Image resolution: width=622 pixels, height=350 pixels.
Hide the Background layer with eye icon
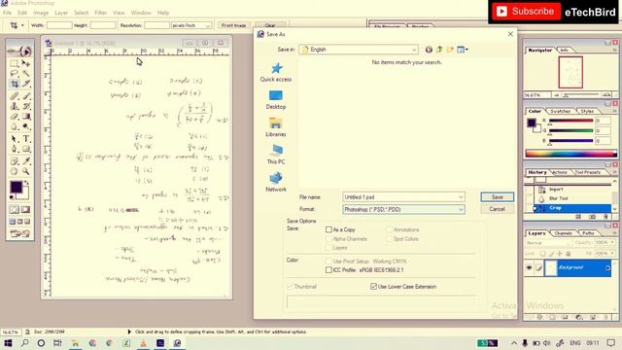click(529, 268)
